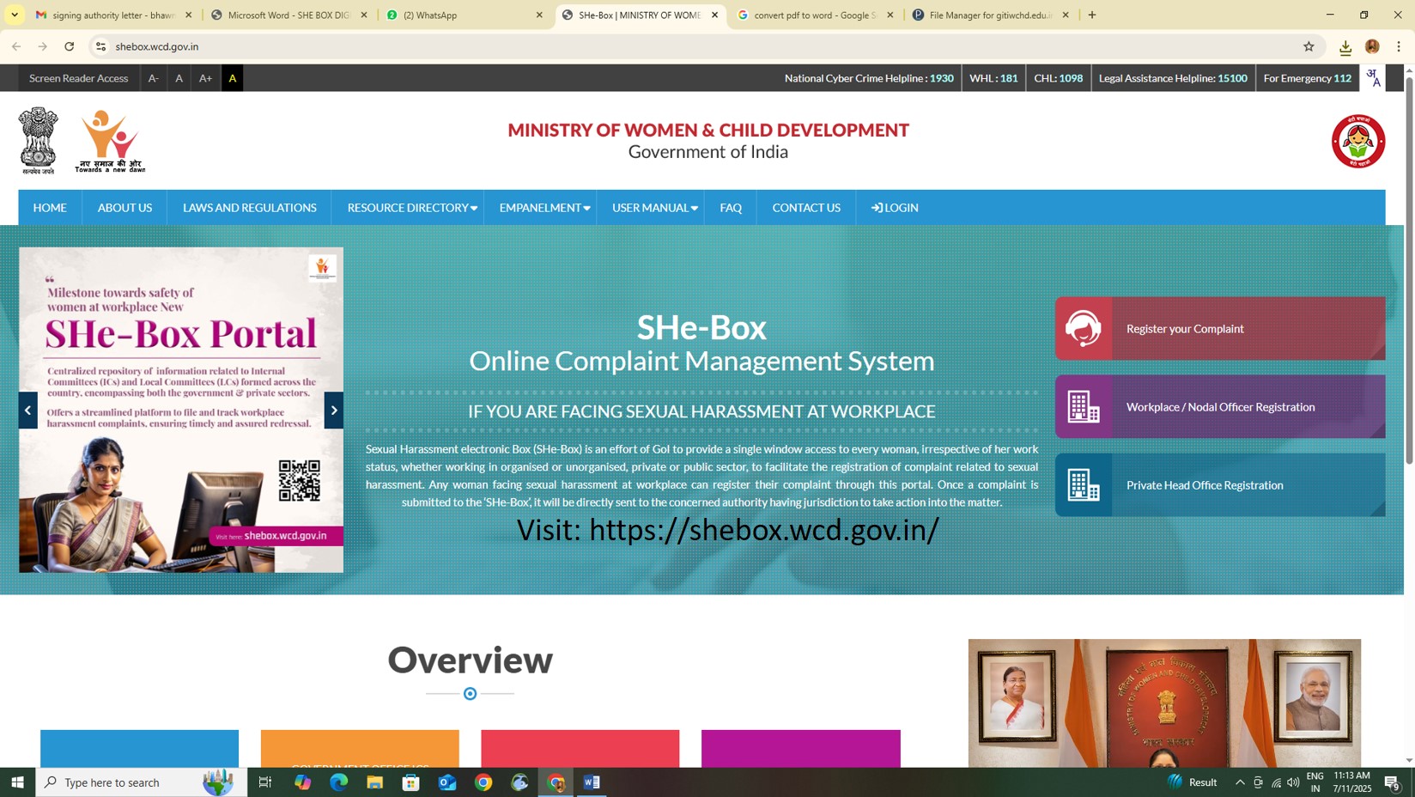Decrease font size with A- button

[x=154, y=78]
